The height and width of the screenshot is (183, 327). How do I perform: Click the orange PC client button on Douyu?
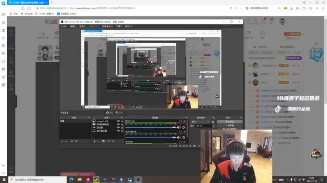click(292, 34)
